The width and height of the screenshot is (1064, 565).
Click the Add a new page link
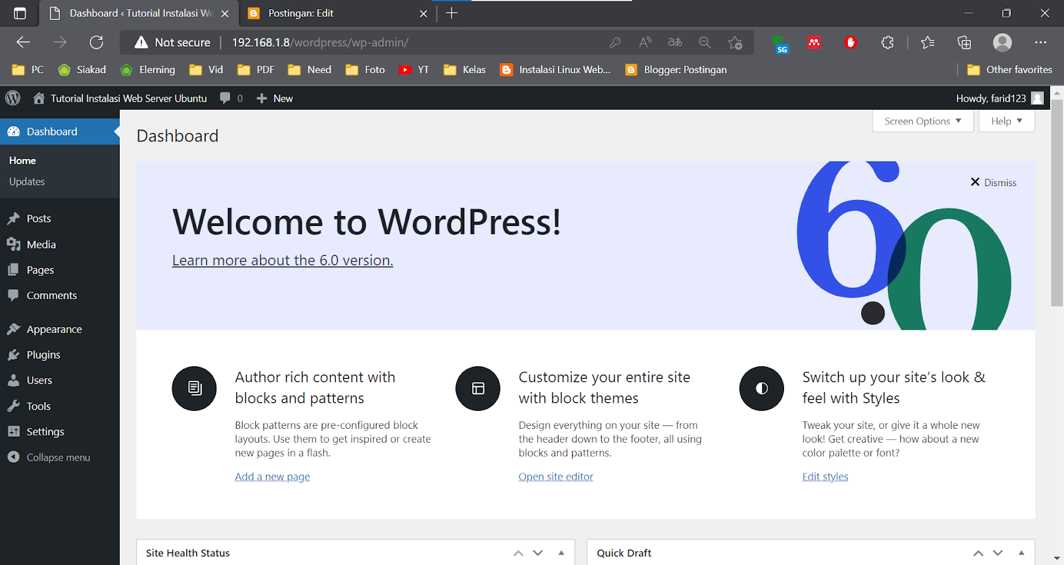coord(272,477)
